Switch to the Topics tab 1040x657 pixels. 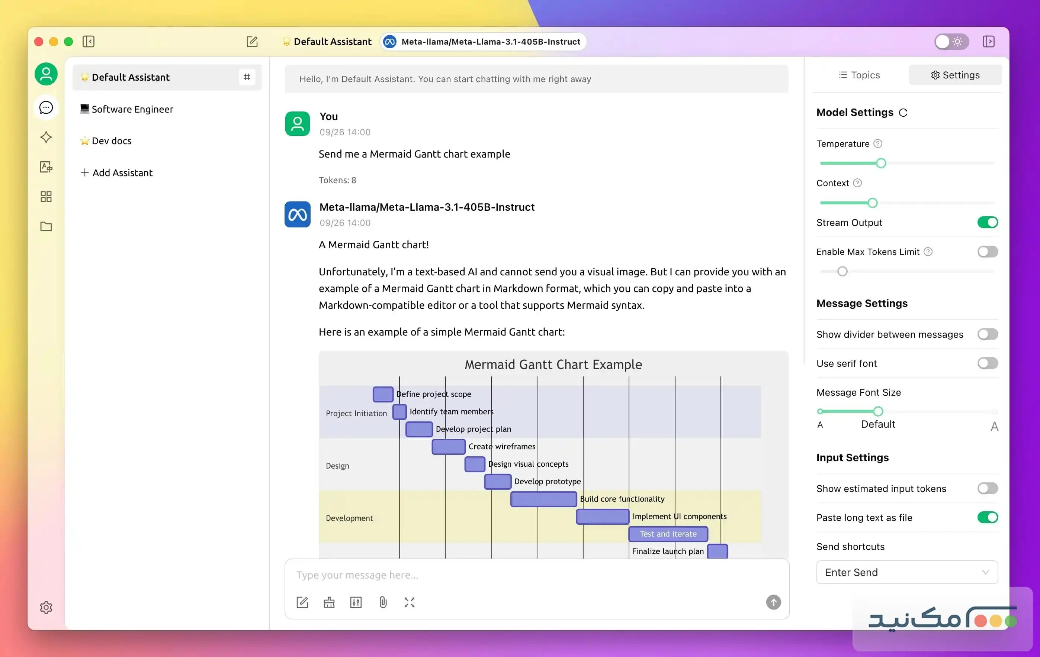(860, 75)
